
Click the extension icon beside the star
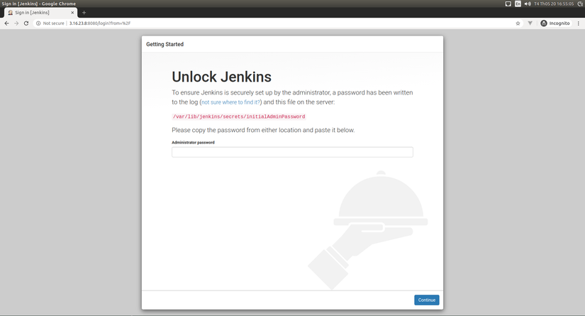click(530, 23)
